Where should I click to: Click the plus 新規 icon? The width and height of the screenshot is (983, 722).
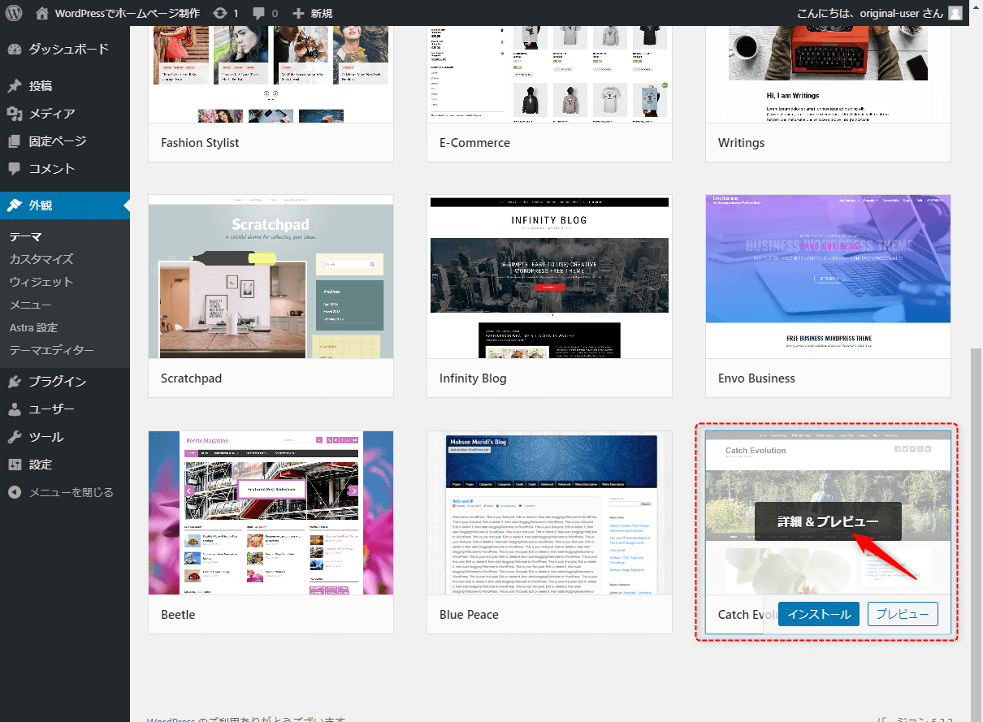298,13
